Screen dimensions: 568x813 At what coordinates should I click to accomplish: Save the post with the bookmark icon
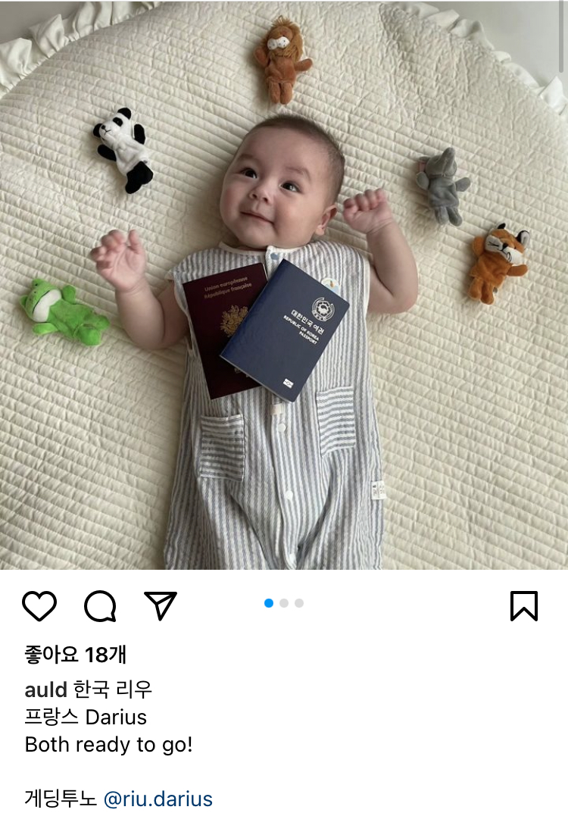click(x=524, y=605)
